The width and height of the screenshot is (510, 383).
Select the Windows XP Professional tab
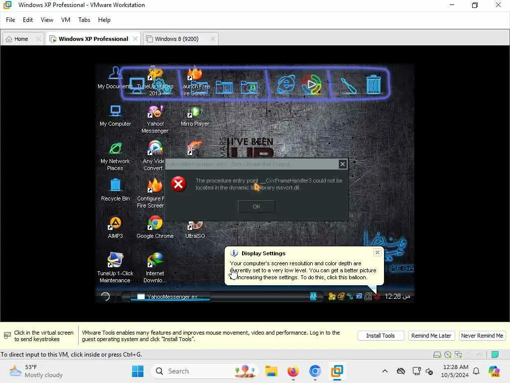(93, 39)
